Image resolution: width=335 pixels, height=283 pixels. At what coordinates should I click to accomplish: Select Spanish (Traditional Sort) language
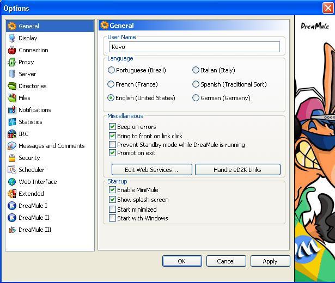[196, 84]
